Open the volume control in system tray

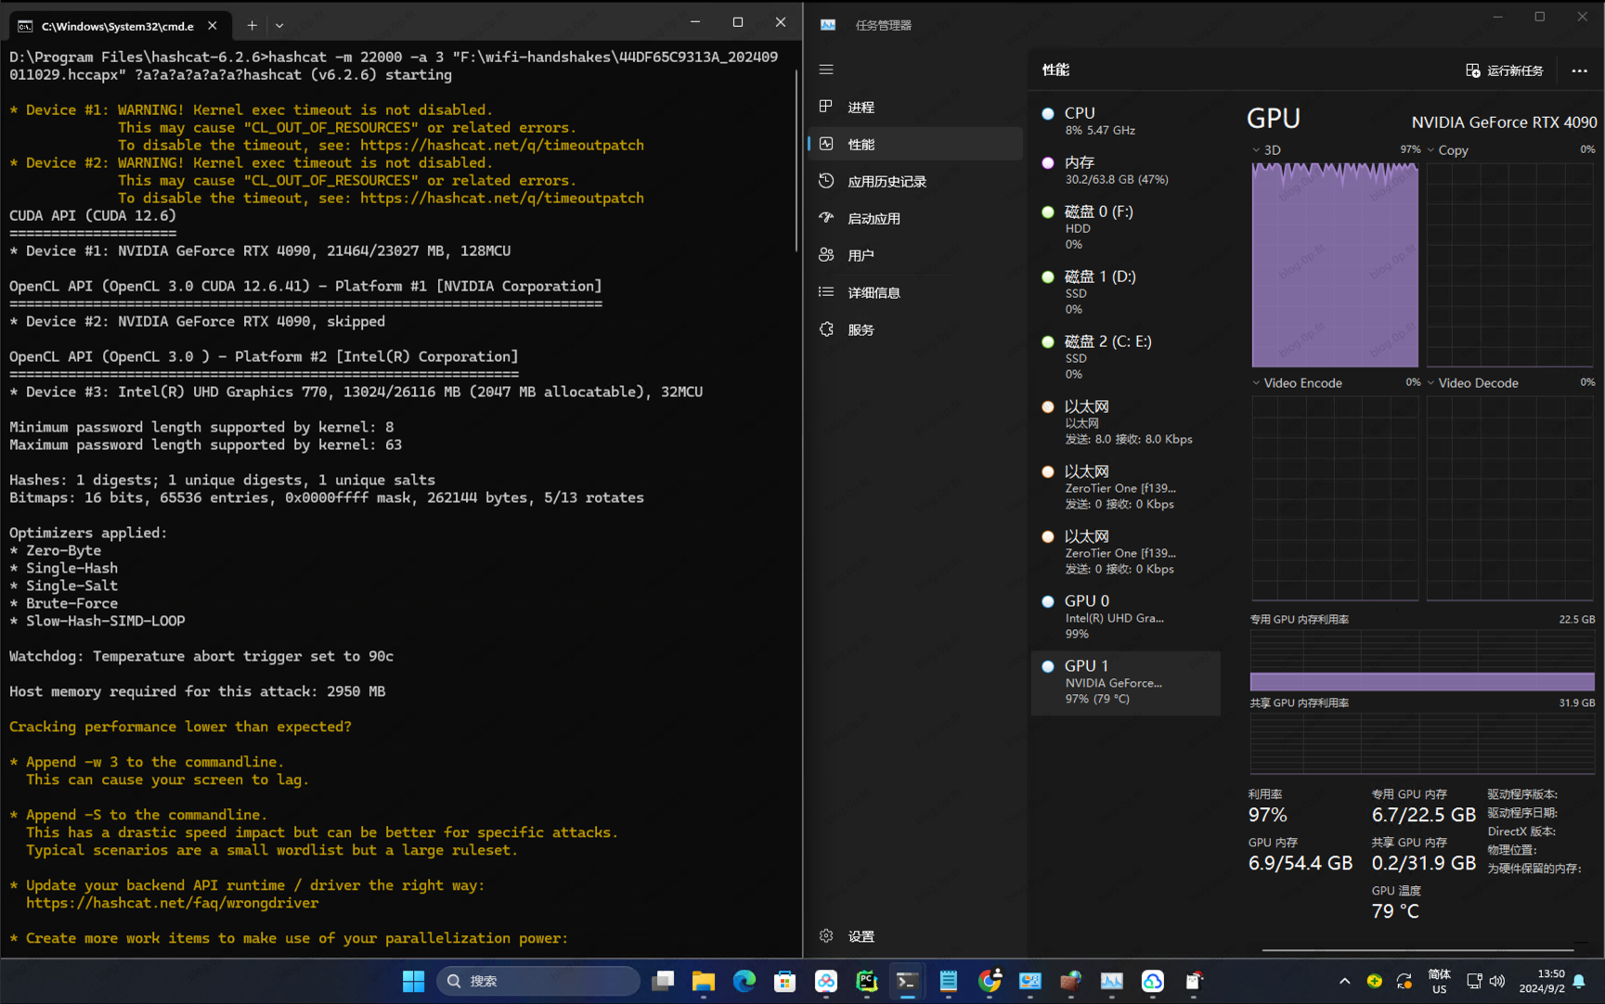pyautogui.click(x=1497, y=982)
